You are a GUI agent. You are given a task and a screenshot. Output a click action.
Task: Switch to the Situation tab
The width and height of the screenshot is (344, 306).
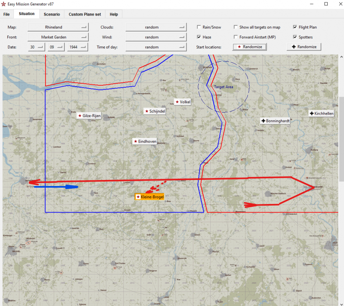click(x=26, y=13)
